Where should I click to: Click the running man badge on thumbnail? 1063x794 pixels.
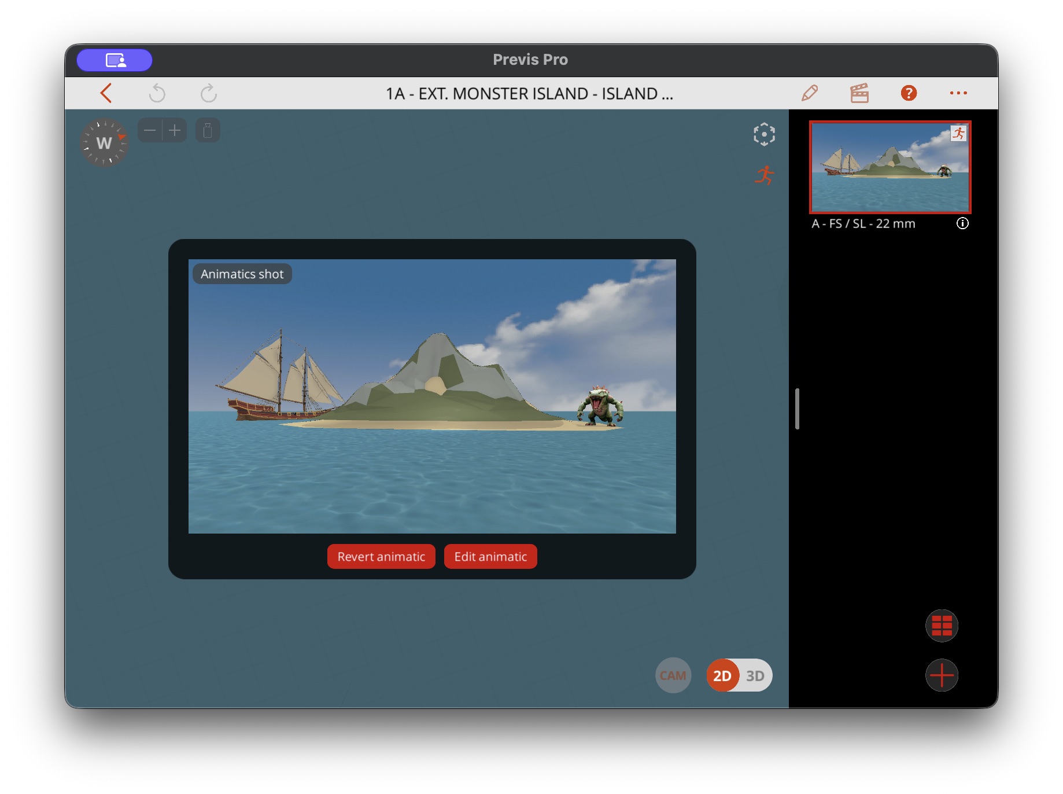click(959, 134)
